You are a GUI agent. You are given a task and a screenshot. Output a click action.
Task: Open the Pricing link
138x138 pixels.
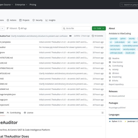pyautogui.click(x=33, y=5)
